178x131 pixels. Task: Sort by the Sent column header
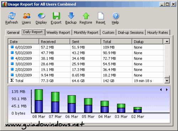(x=85, y=42)
